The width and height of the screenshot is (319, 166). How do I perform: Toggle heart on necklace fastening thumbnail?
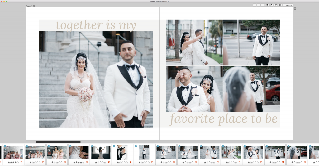pyautogui.click(x=65, y=162)
